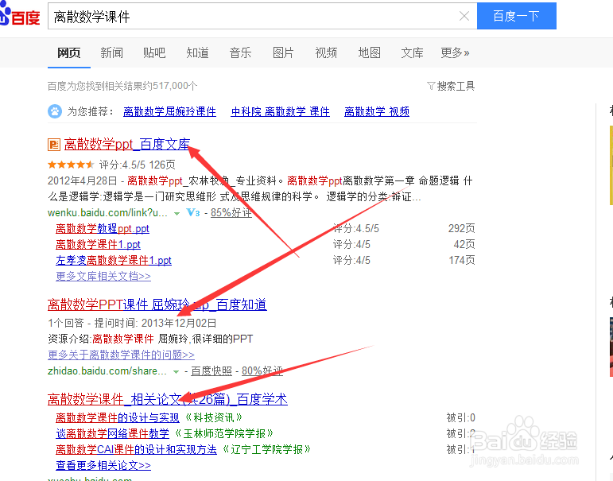The width and height of the screenshot is (613, 481).
Task: Switch to the 新闻 tab
Action: pyautogui.click(x=112, y=52)
